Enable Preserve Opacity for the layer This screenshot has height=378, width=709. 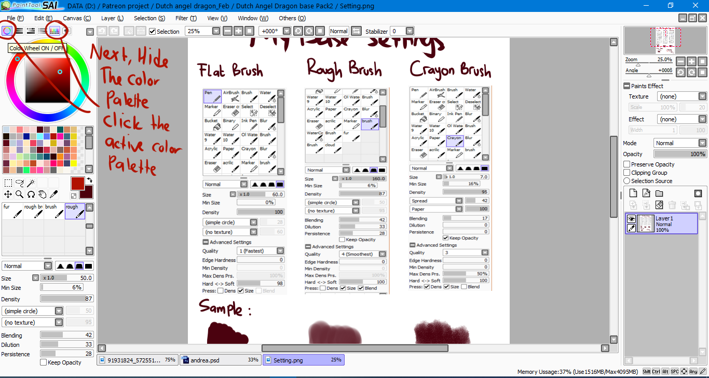pyautogui.click(x=627, y=164)
